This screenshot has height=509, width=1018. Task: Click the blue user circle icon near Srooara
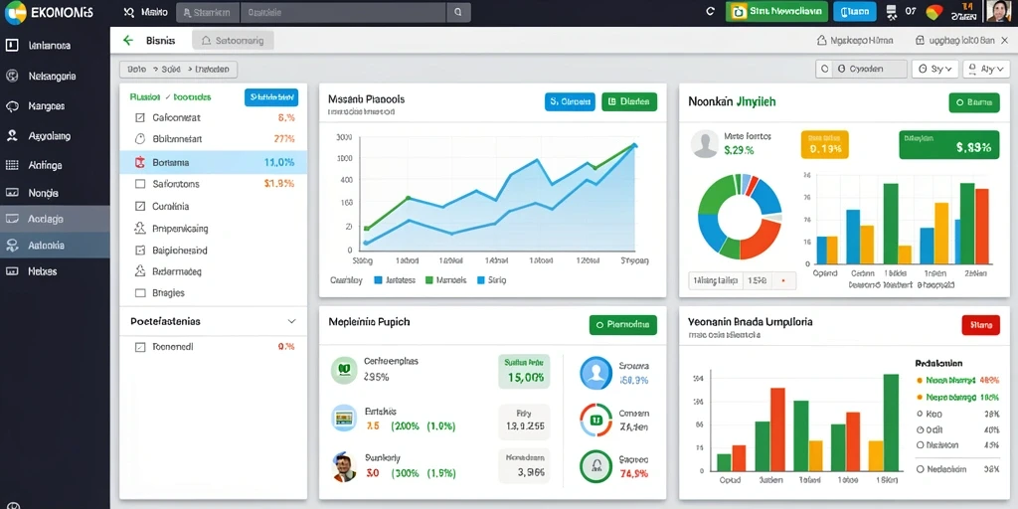pos(595,373)
